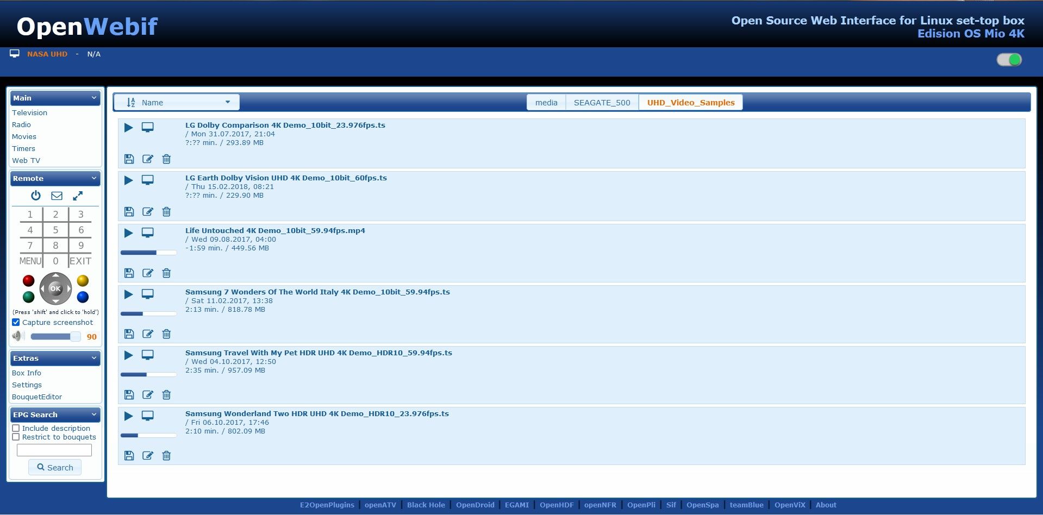Screen dimensions: 1043x515
Task: Delete LG Dolby Comparison with trash icon
Action: 166,159
